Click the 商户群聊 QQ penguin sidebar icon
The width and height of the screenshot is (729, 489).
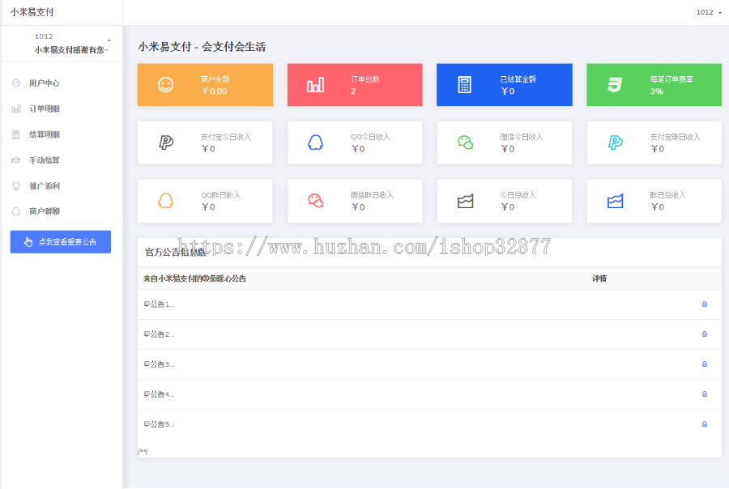(16, 211)
